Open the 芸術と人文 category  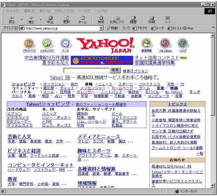(x=19, y=137)
